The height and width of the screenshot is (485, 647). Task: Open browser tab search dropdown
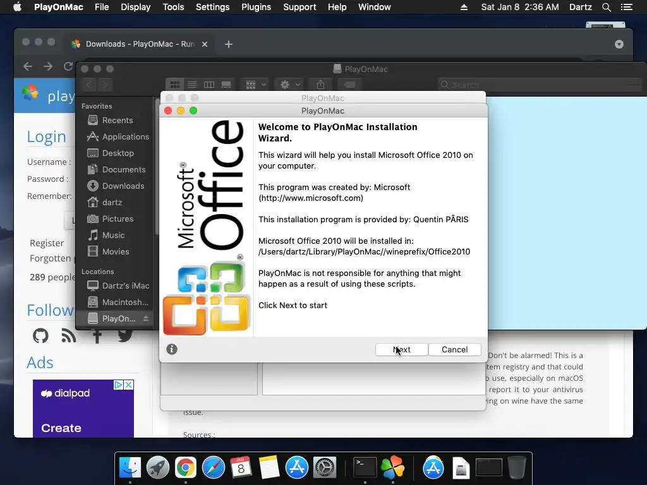(x=619, y=44)
